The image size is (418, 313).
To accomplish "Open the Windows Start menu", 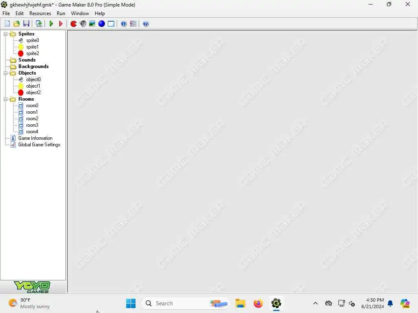I will pos(131,303).
